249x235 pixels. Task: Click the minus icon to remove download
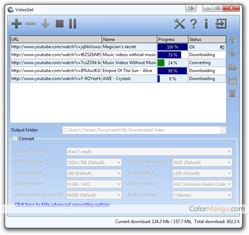pyautogui.click(x=30, y=24)
